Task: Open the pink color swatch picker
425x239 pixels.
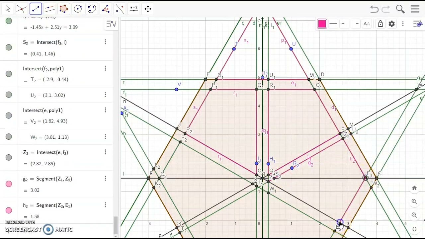Action: coord(322,24)
